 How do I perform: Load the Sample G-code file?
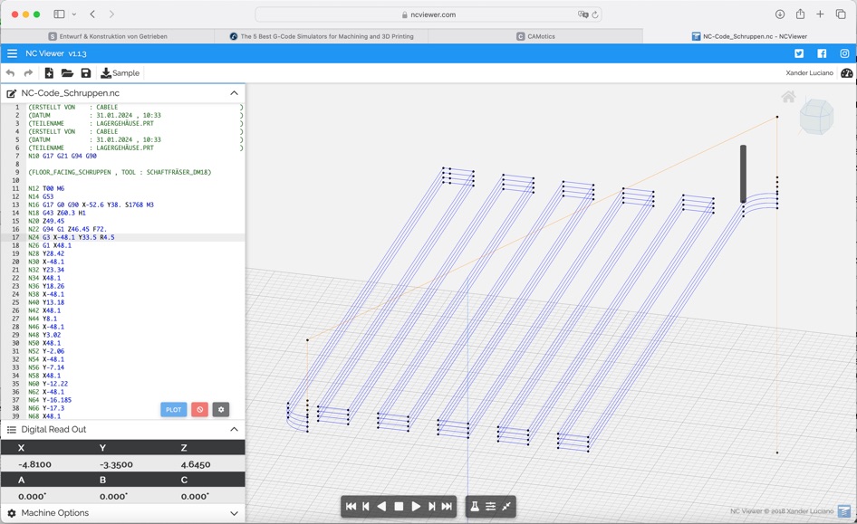coord(120,73)
